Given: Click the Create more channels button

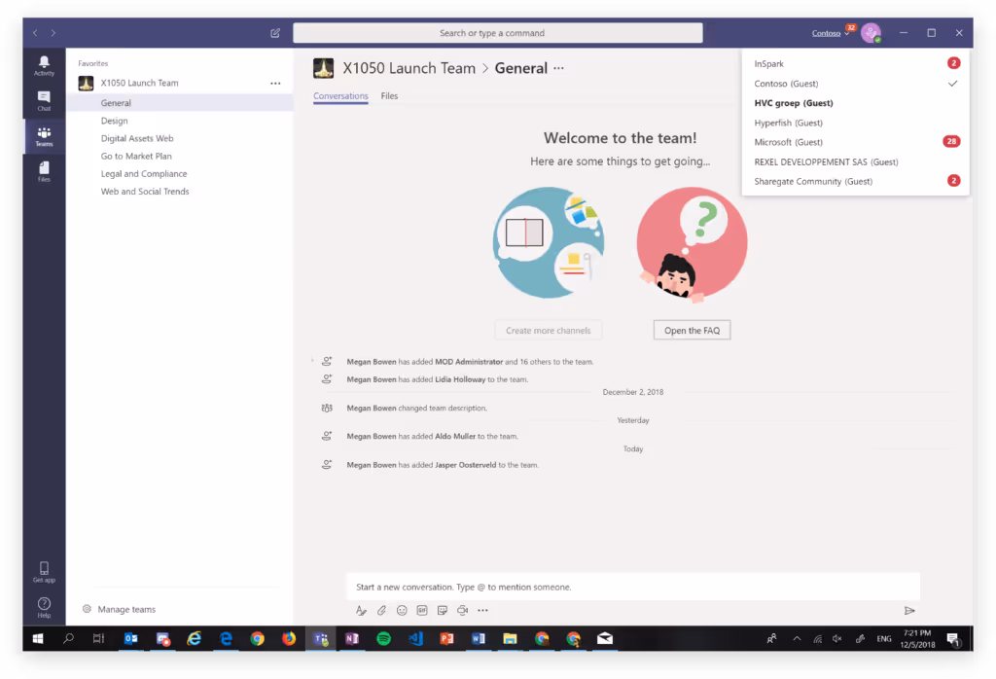Looking at the screenshot, I should point(549,331).
